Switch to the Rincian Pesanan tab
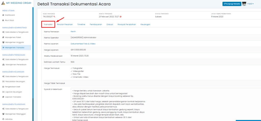The width and height of the screenshot is (261, 121). [65, 25]
